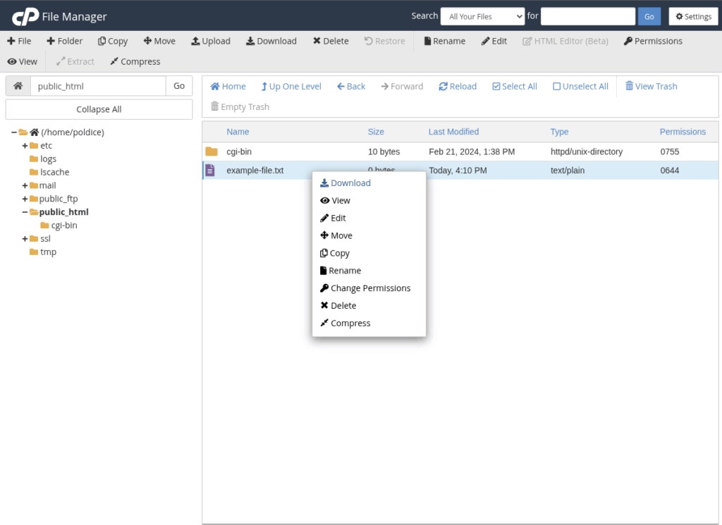This screenshot has height=525, width=722.
Task: Click the home icon beside path field
Action: point(18,86)
